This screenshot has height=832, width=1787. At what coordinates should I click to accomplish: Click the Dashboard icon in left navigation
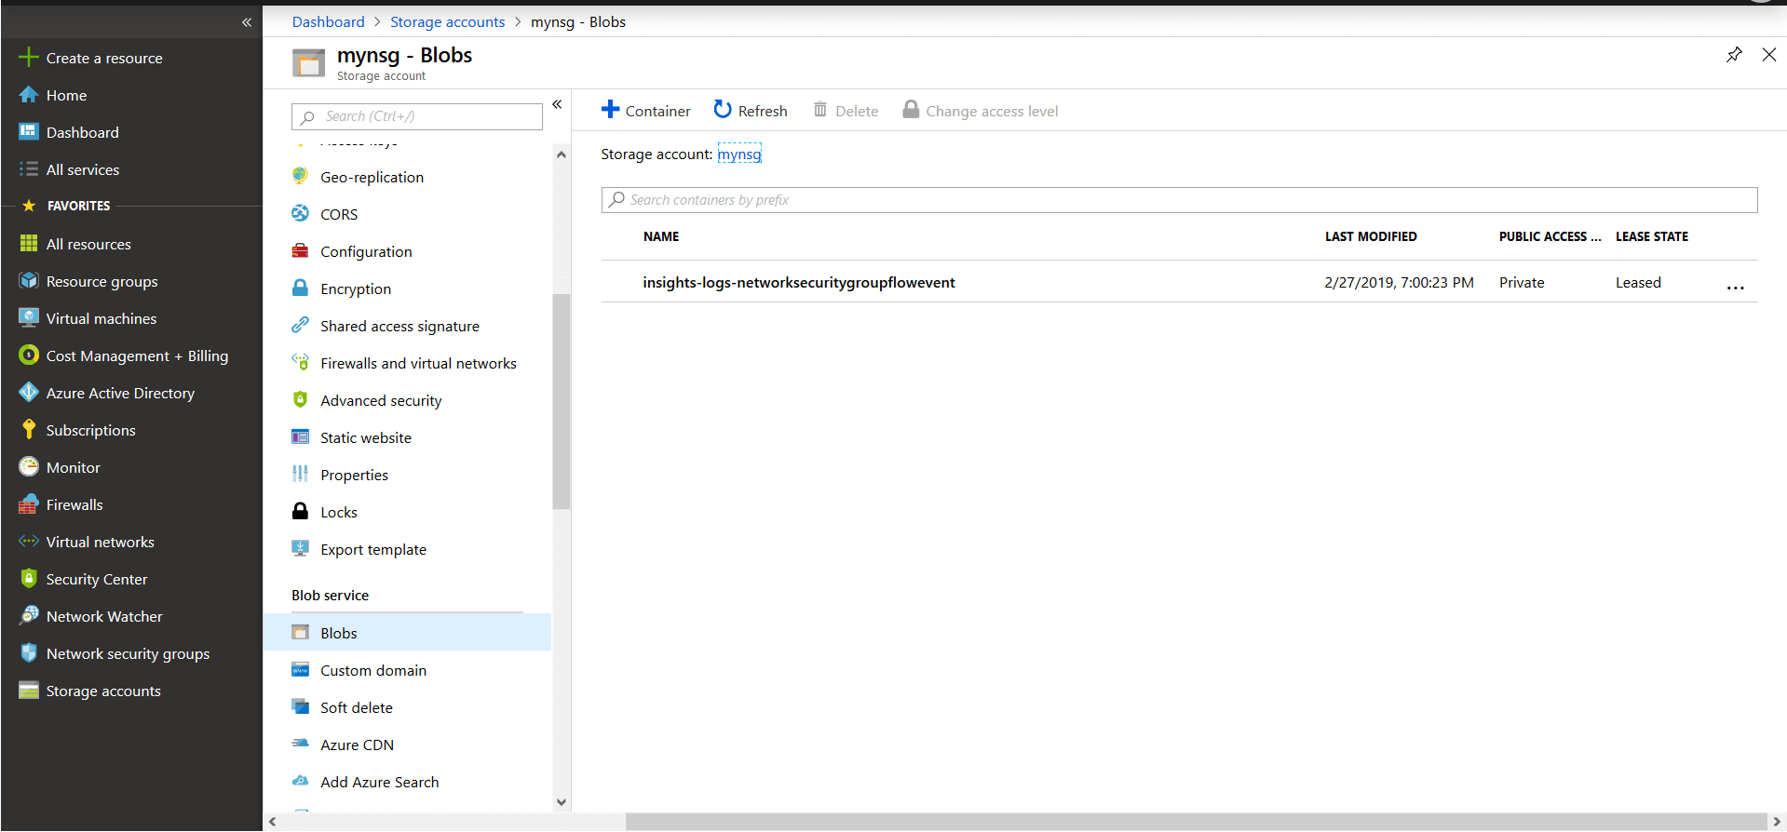pyautogui.click(x=29, y=132)
